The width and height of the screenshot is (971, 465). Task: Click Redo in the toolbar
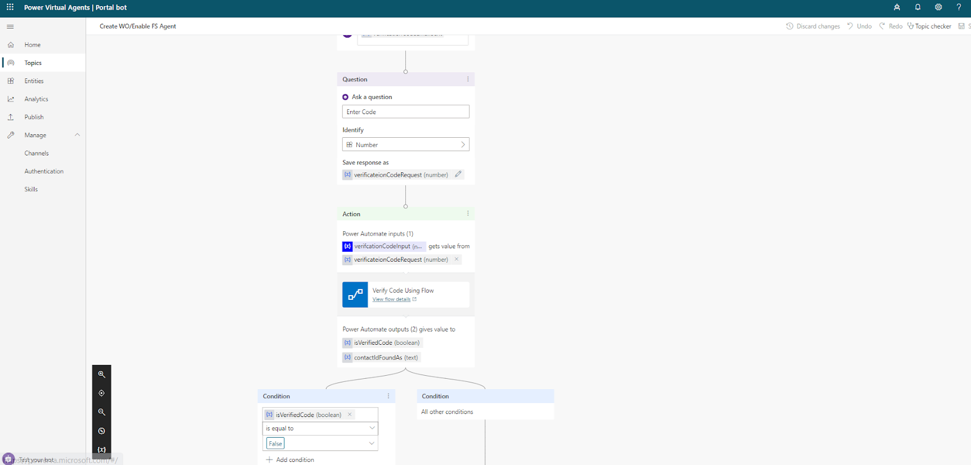(x=890, y=26)
